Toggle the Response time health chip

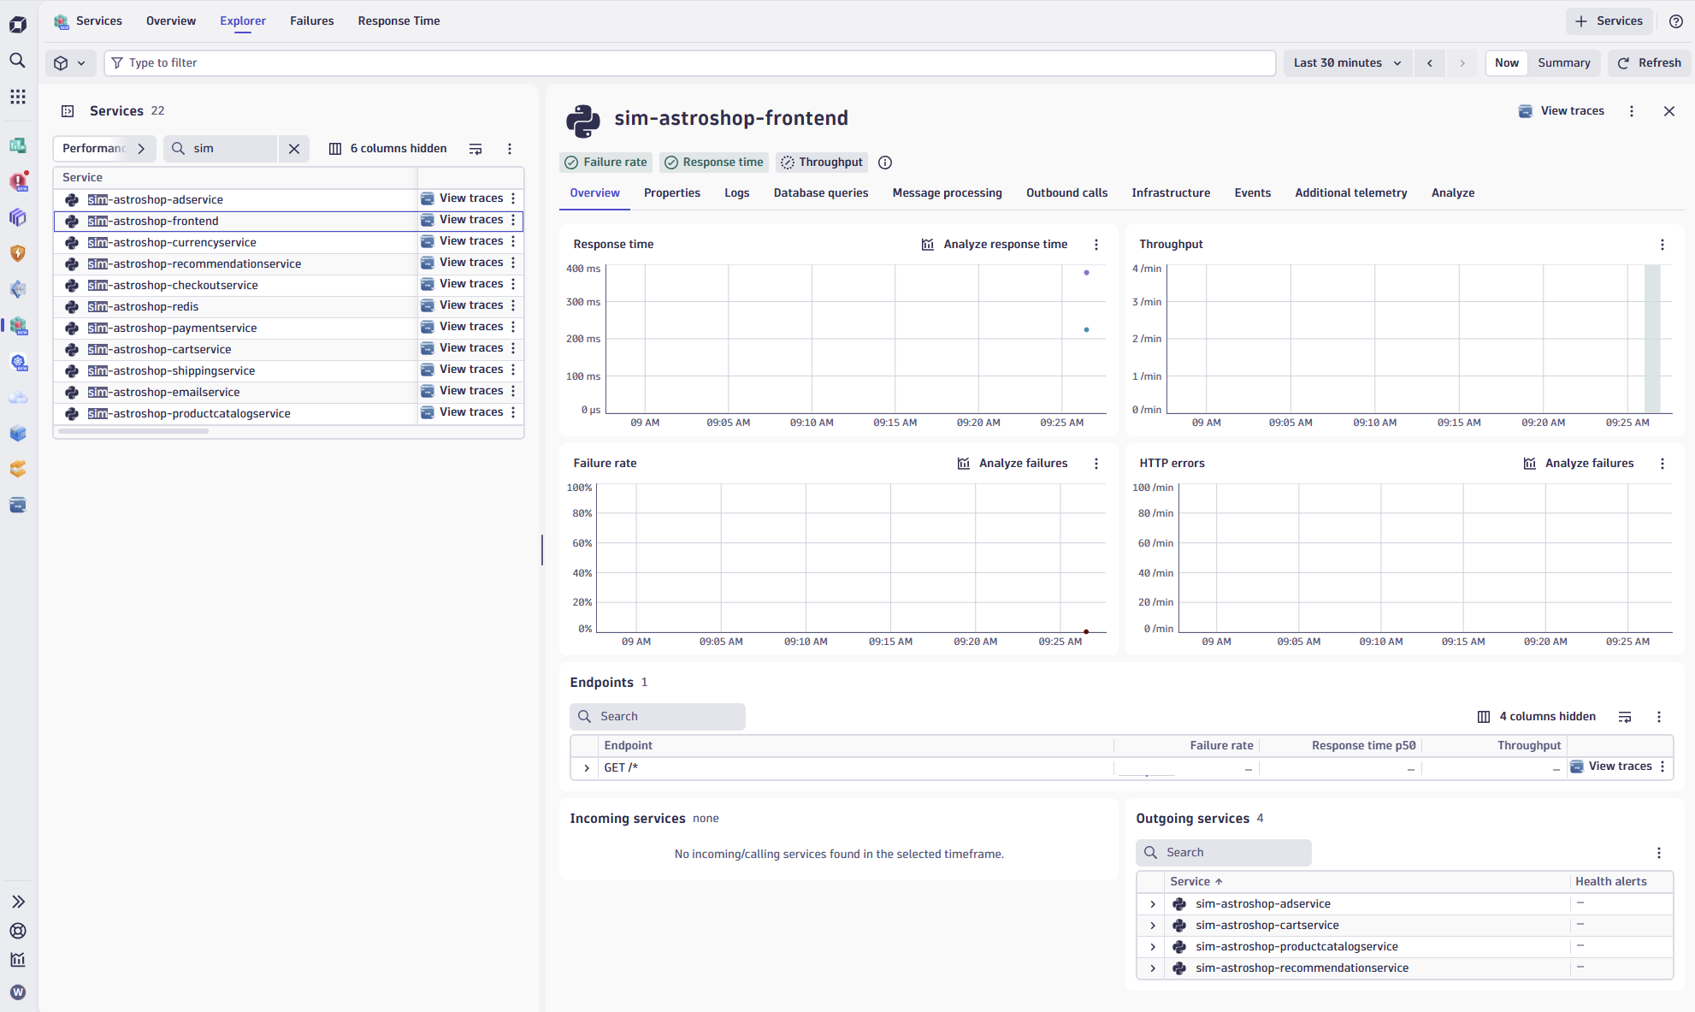click(x=714, y=163)
